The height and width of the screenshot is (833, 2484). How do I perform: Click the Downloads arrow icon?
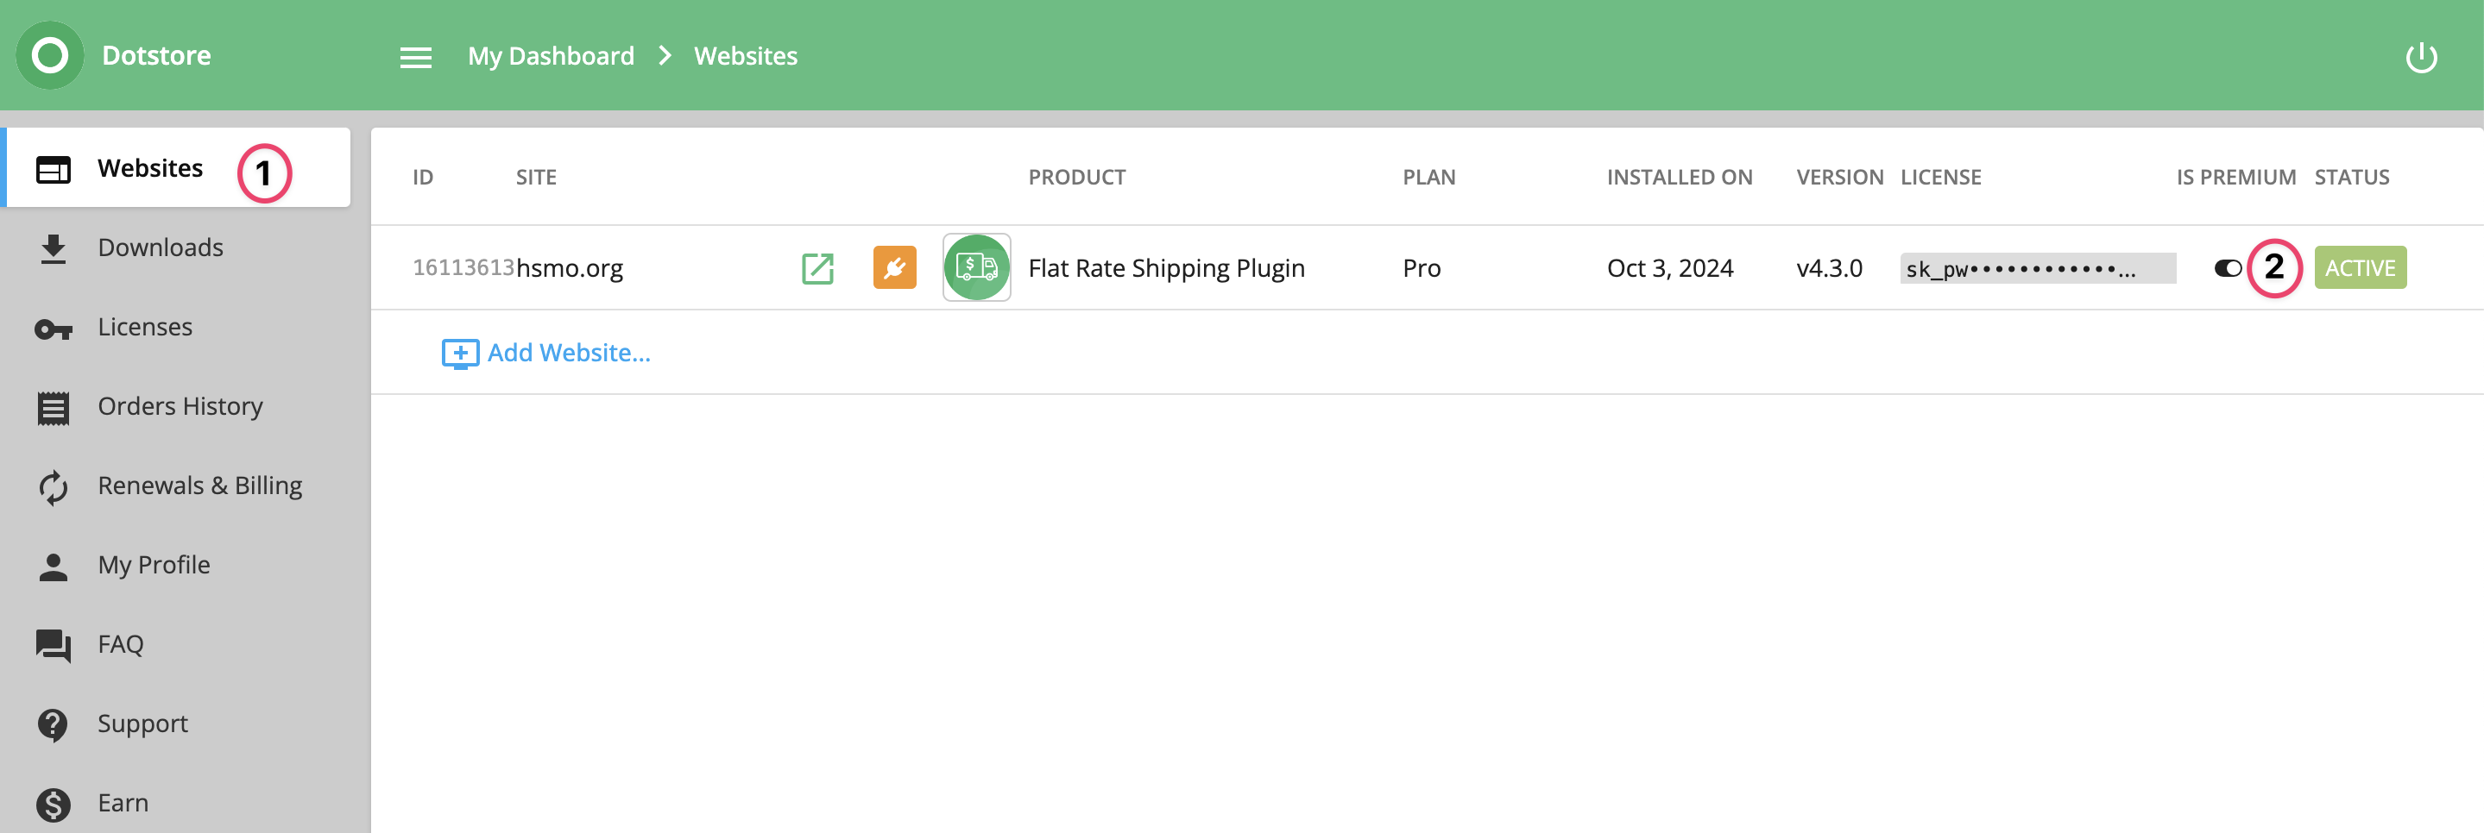[x=53, y=248]
